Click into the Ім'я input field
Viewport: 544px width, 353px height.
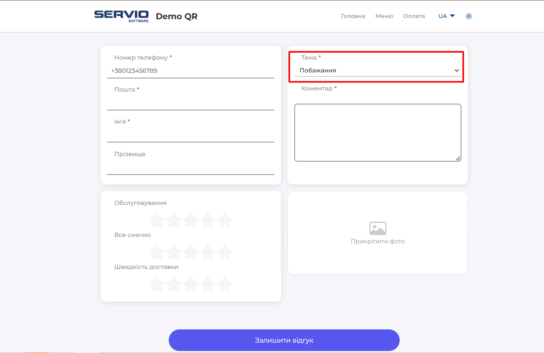(x=190, y=135)
